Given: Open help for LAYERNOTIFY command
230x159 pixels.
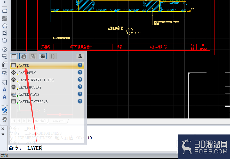Looking at the screenshot, I should [80, 87].
